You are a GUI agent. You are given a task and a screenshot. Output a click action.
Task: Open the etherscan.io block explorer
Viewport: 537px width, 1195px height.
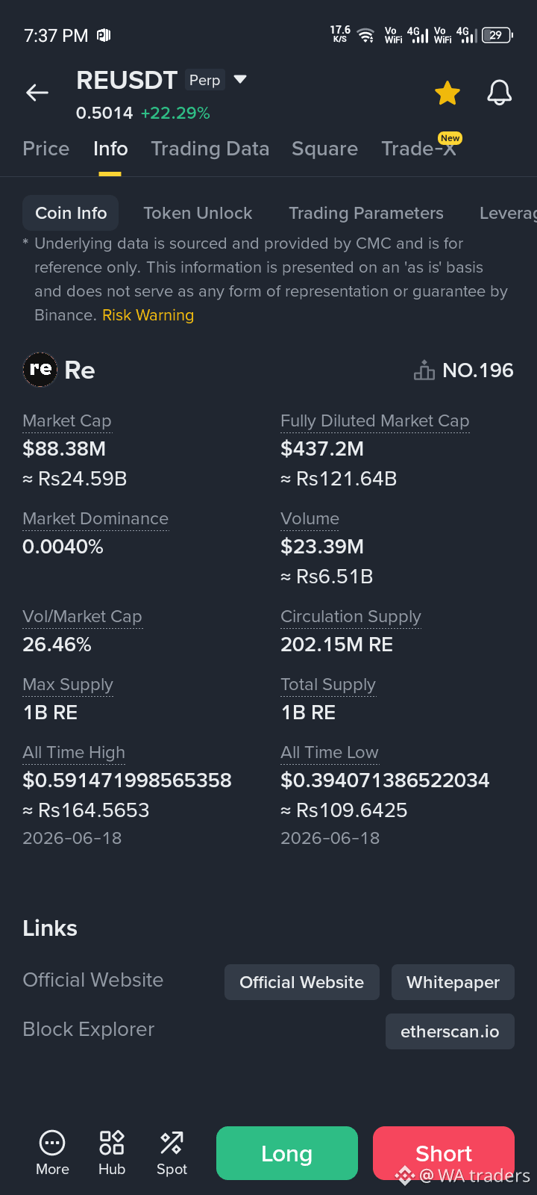click(x=450, y=1031)
